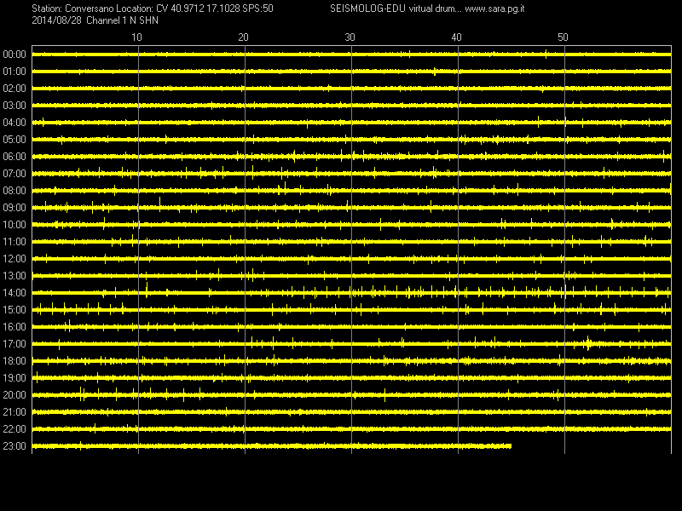
Task: Click the 06:00 hour row label
Action: click(x=14, y=157)
